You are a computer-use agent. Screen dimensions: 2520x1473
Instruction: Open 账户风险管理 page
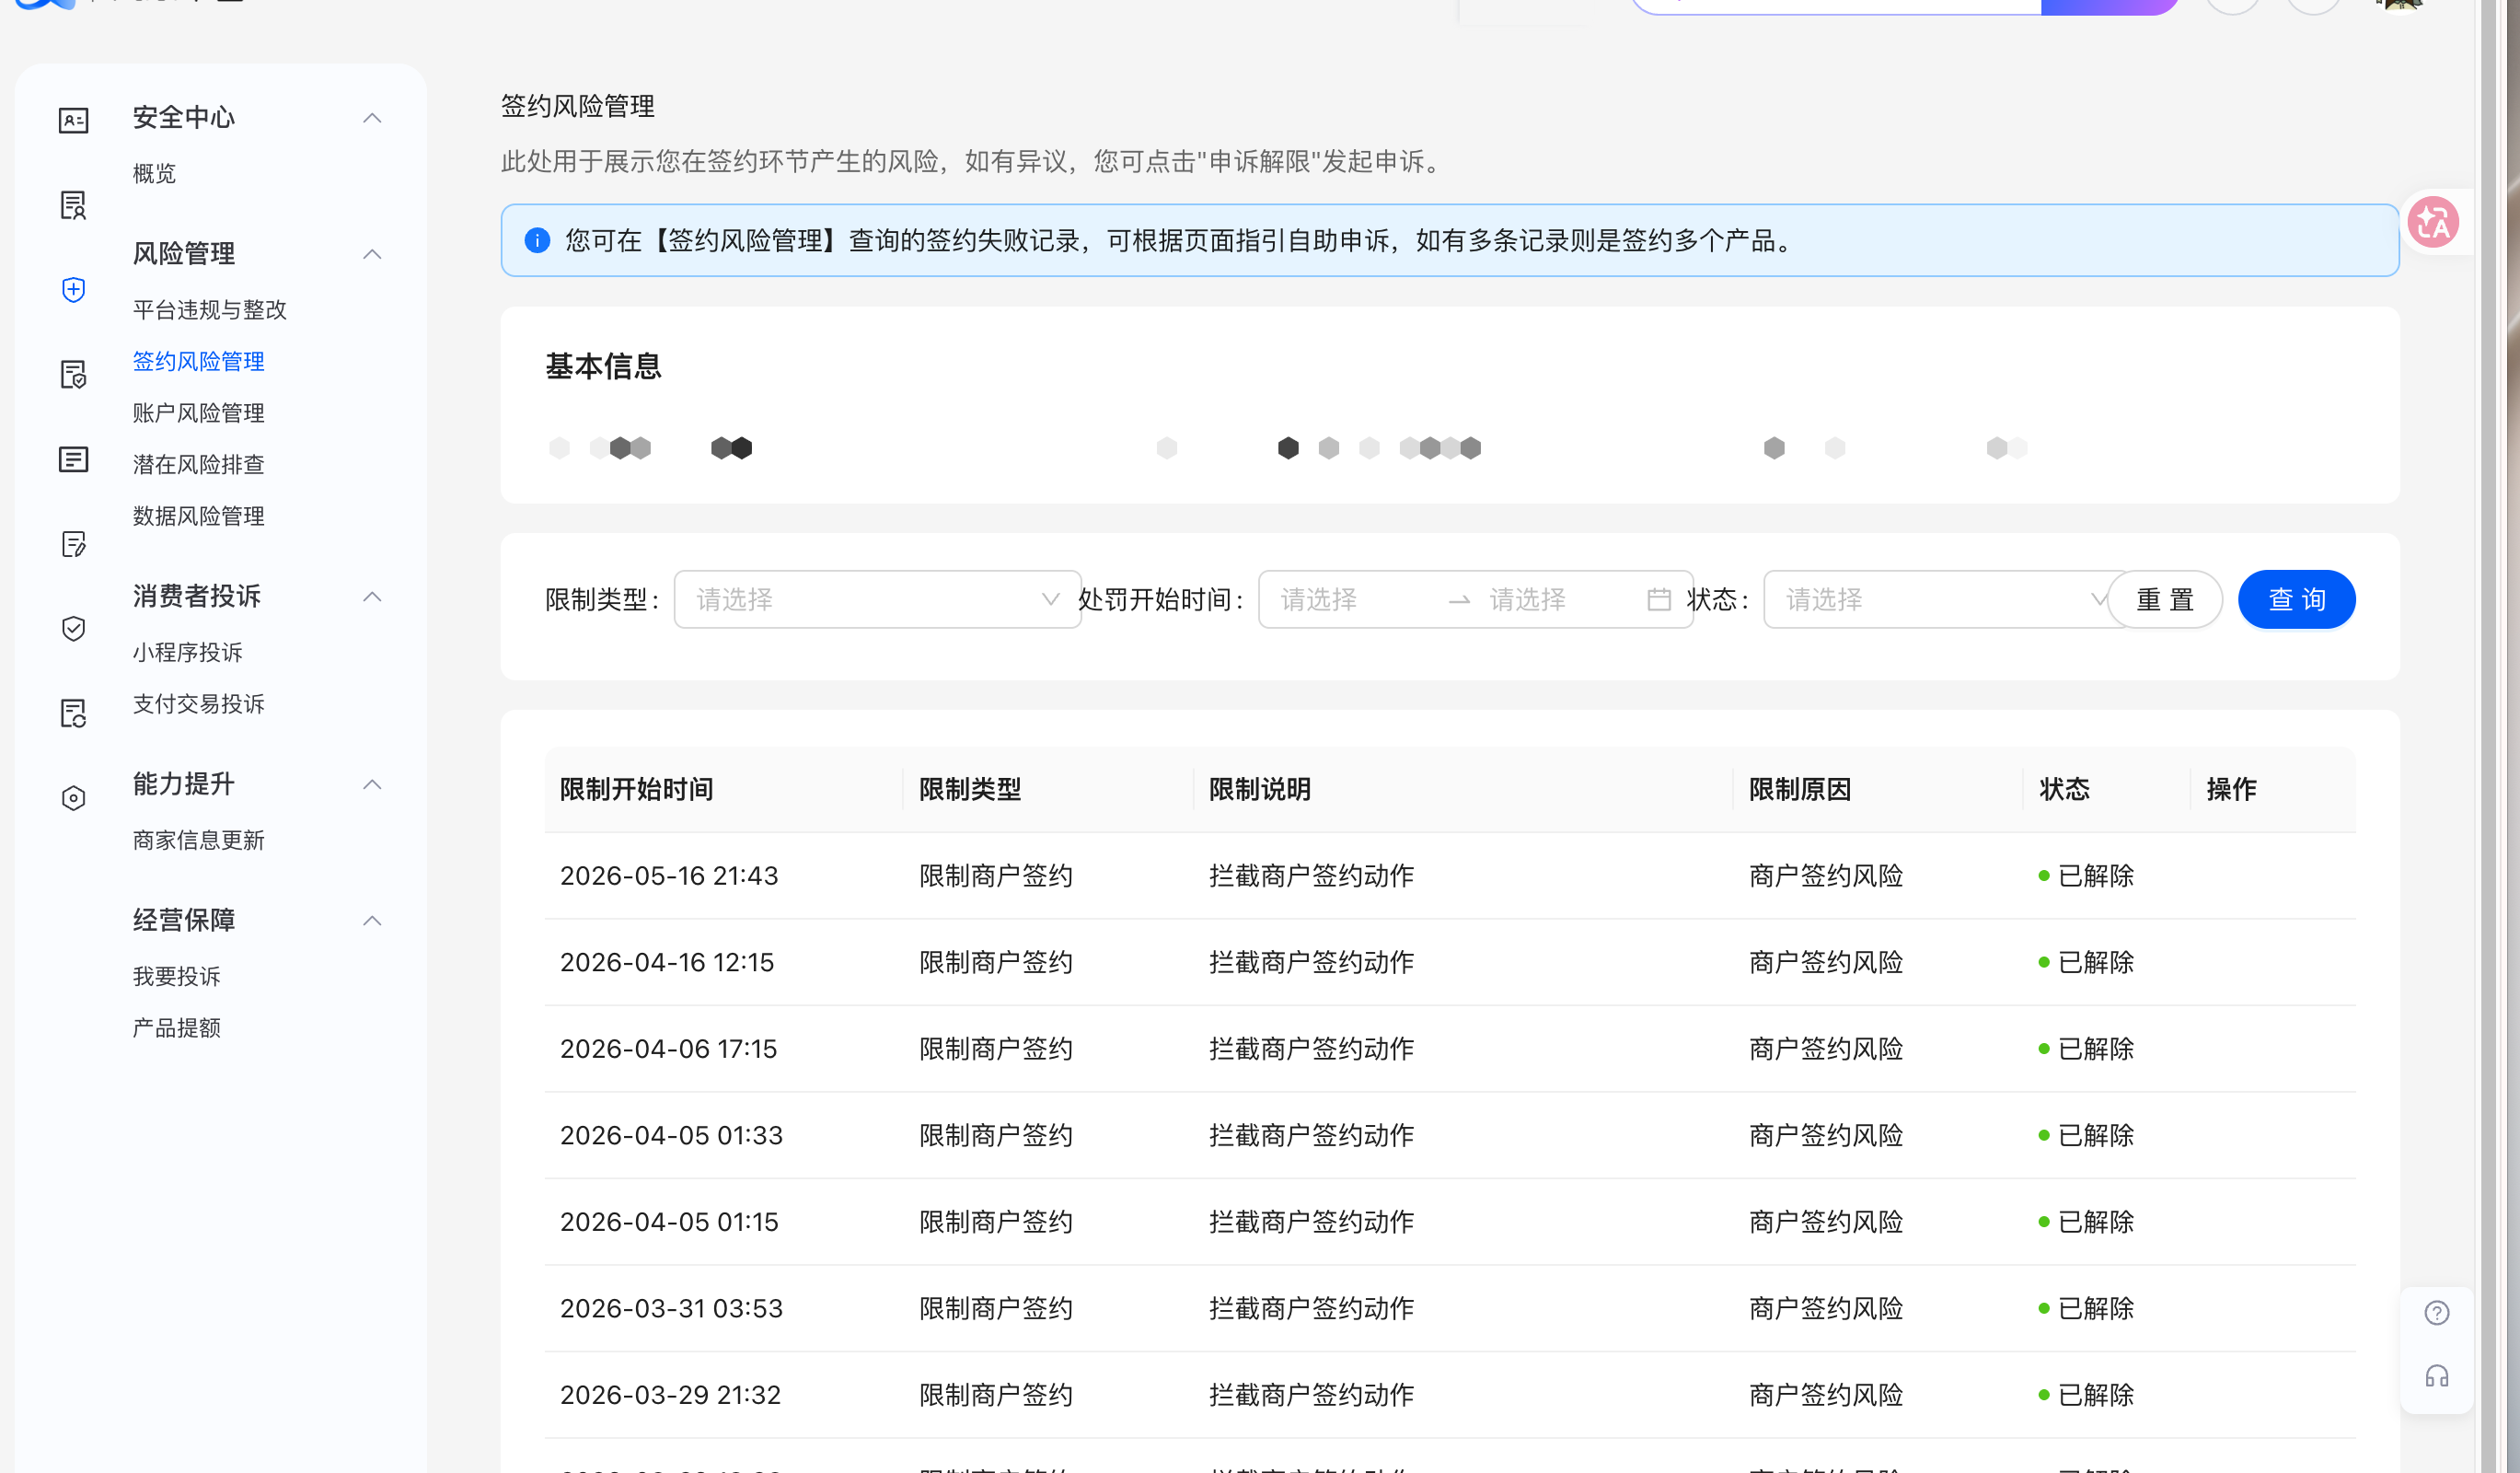199,413
